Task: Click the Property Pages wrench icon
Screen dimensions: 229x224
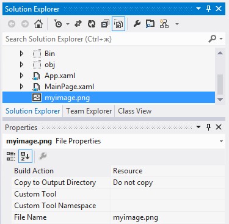Action: (43, 156)
